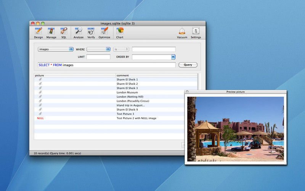Click the ORDER BY text field
The height and width of the screenshot is (191, 305).
click(x=151, y=57)
